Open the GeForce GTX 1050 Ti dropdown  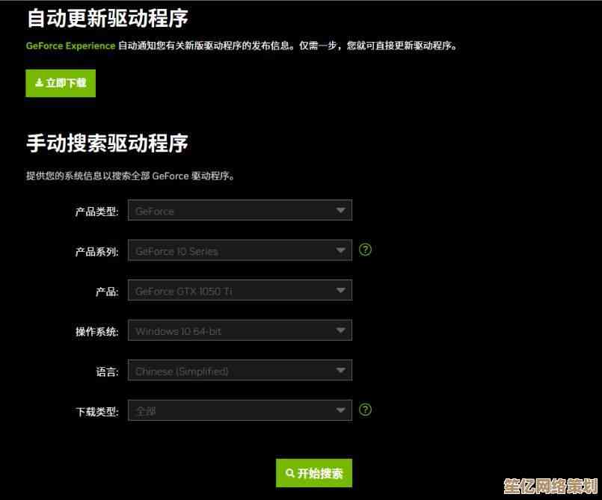coord(239,291)
